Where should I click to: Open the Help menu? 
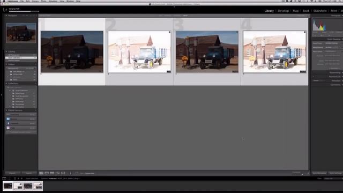[x=78, y=1]
